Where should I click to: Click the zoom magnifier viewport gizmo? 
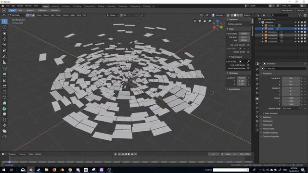tap(210, 21)
